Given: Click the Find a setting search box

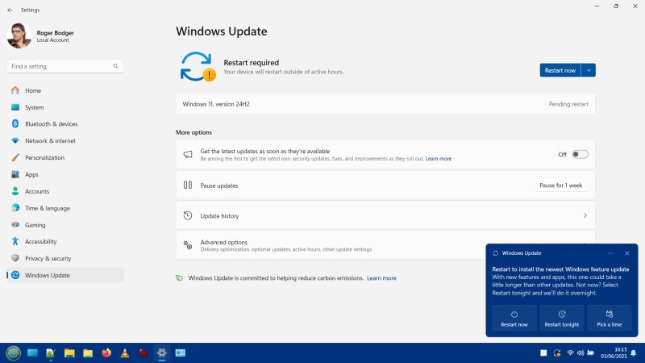Looking at the screenshot, I should click(x=65, y=66).
